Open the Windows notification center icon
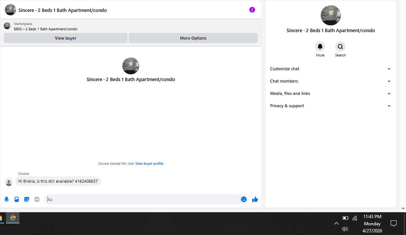The image size is (406, 235). (x=394, y=223)
